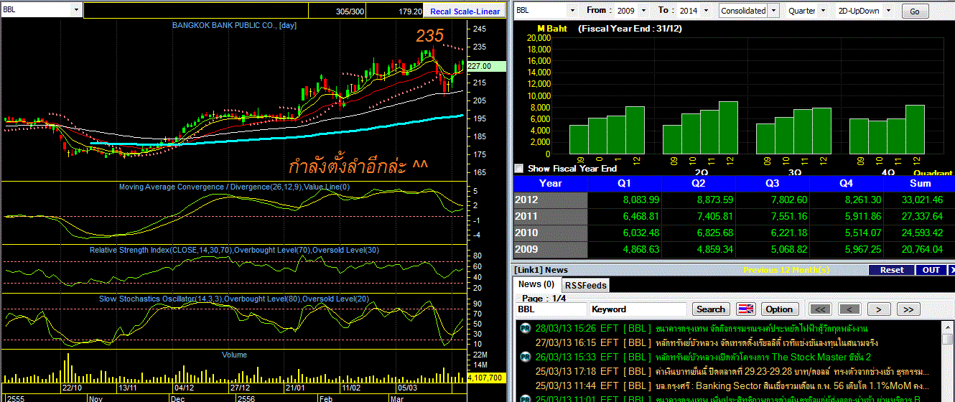This screenshot has height=402, width=955.
Task: Open the BBL symbol dropdown on the price chart
Action: [76, 10]
